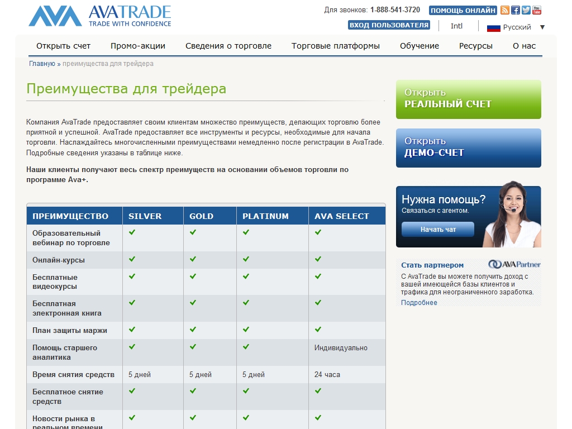Select the Сведения о торговле menu
The image size is (572, 429).
click(228, 46)
